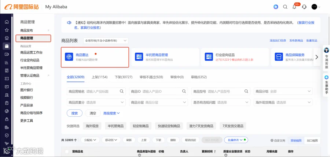
Task: Click the favorites star sidebar icon
Action: click(x=7, y=30)
